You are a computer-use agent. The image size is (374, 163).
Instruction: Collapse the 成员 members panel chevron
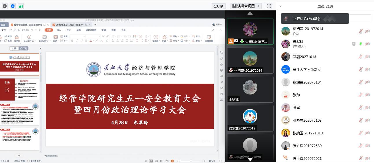pyautogui.click(x=280, y=6)
